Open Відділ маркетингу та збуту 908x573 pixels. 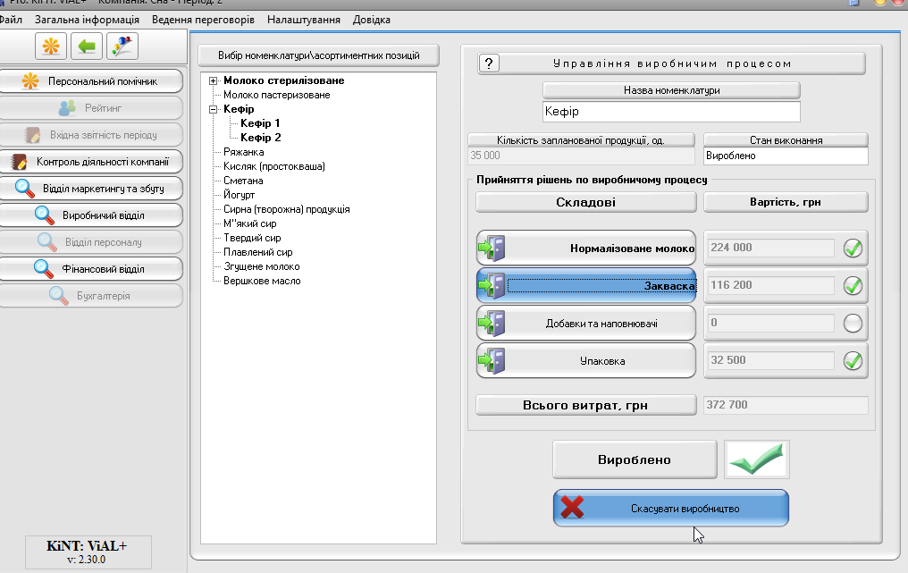(91, 189)
